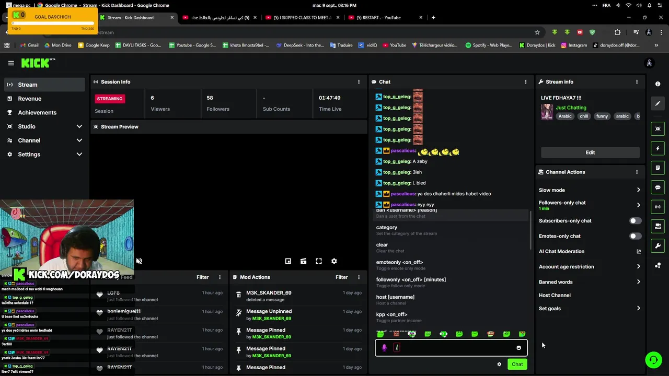Toggle the wrench stream info icon in sidebar
The width and height of the screenshot is (669, 376).
point(658,246)
